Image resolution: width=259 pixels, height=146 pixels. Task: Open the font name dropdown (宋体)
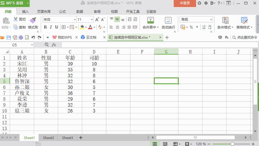pyautogui.click(x=75, y=20)
